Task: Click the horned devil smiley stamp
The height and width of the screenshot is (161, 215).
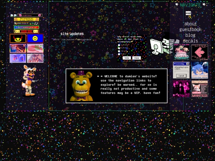Action: pyautogui.click(x=18, y=39)
